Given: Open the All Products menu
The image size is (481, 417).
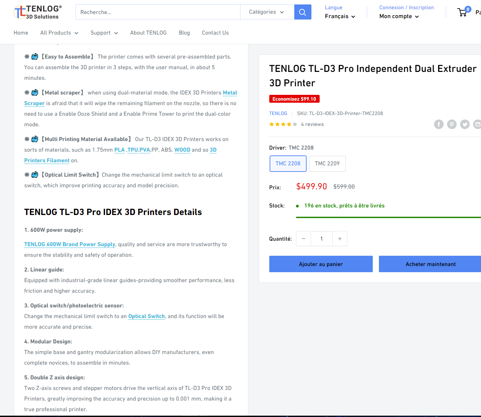Looking at the screenshot, I should [59, 33].
